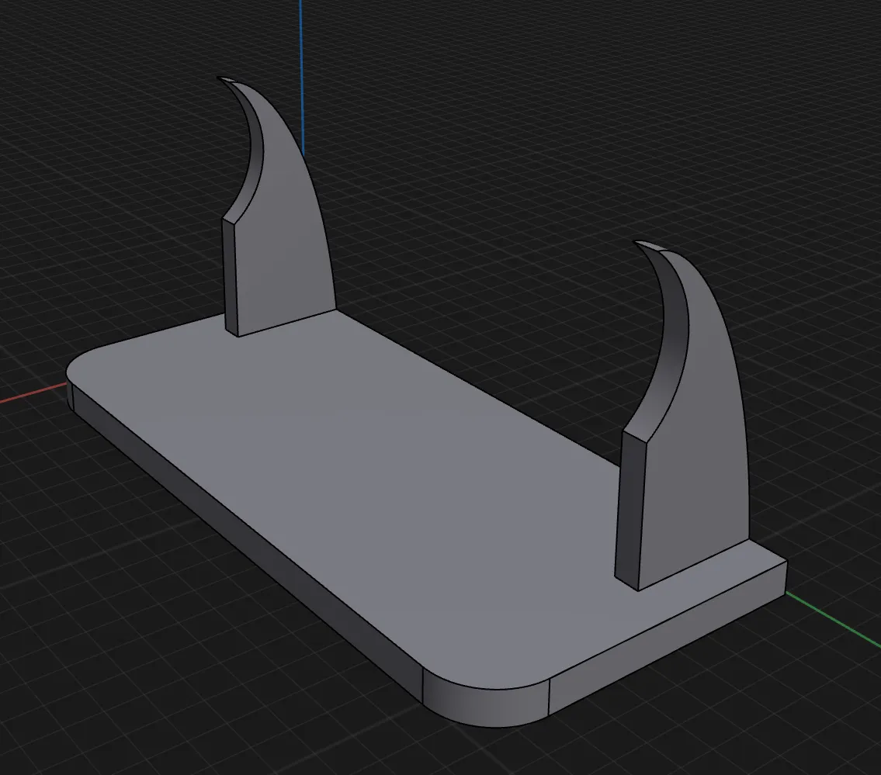Screen dimensions: 881x775
Task: Click the pointed tip of the left fin
Action: point(221,79)
